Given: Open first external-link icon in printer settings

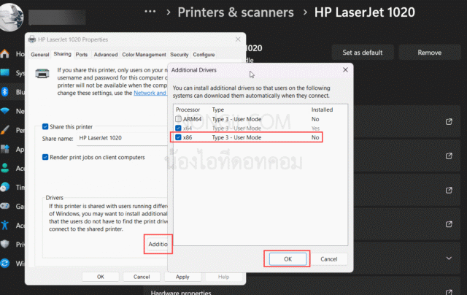Looking at the screenshot, I should point(449,121).
